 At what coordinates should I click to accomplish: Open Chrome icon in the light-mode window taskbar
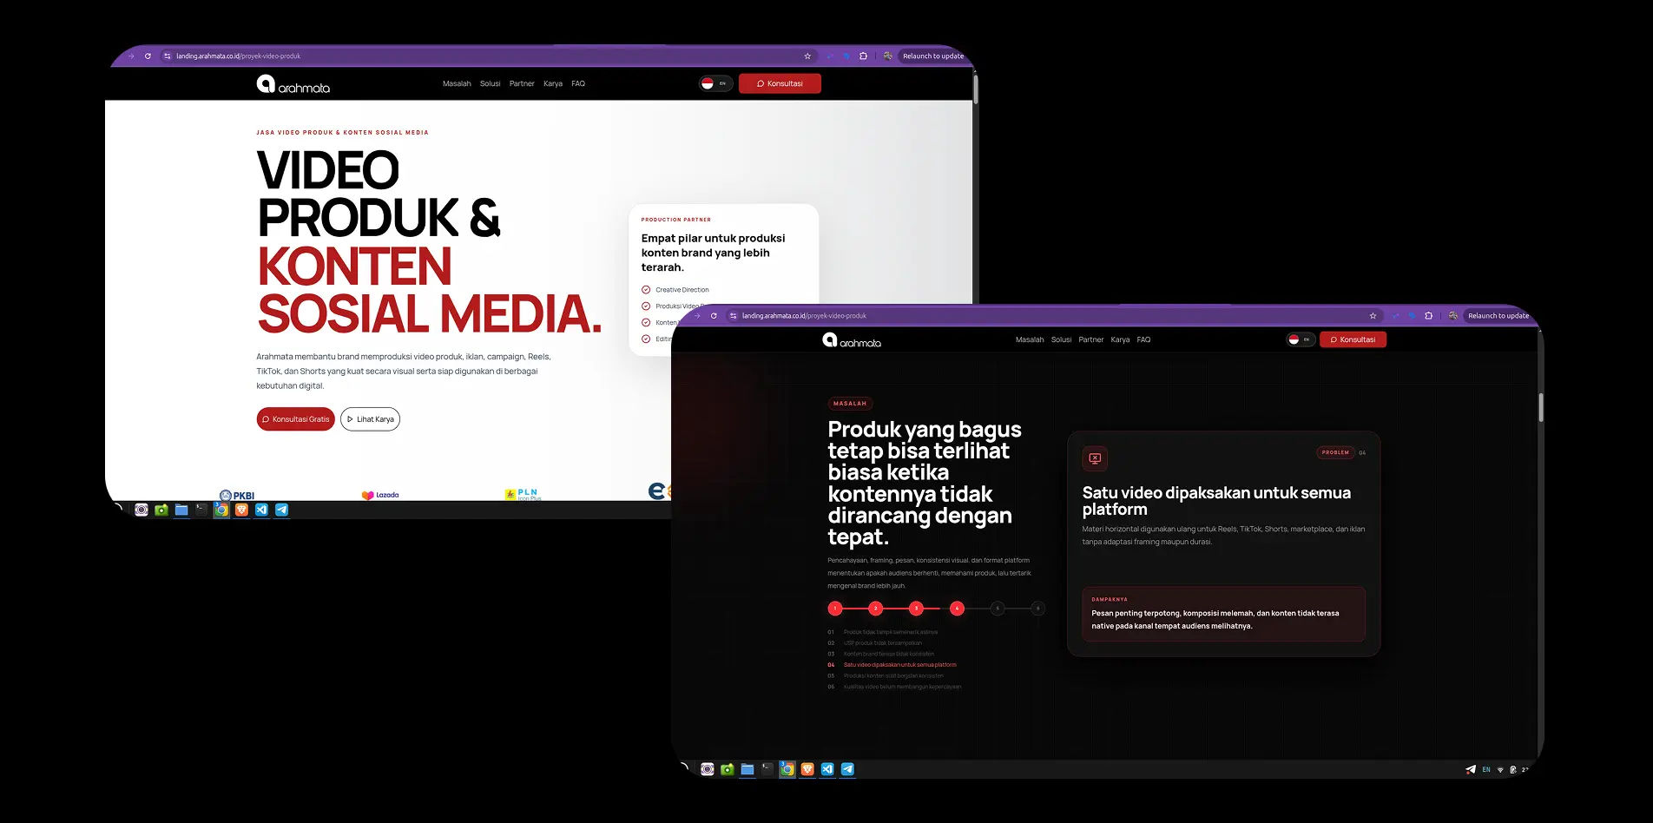tap(221, 510)
